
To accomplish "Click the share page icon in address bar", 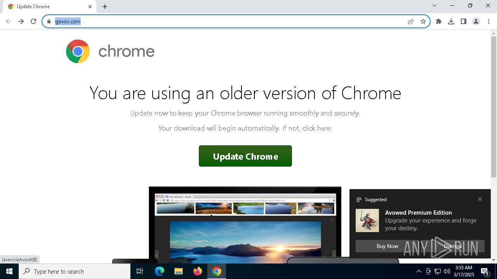I will tap(411, 21).
